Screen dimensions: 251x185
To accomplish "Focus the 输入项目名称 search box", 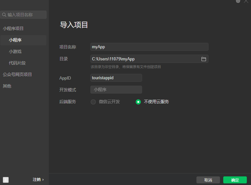I will [26, 15].
